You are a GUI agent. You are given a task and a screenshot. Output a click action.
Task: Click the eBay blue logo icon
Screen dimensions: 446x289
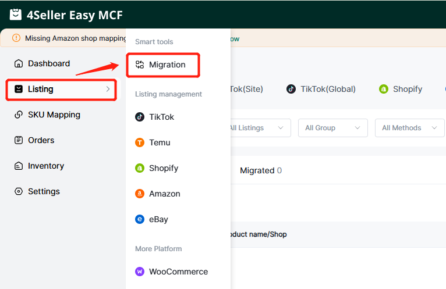140,219
